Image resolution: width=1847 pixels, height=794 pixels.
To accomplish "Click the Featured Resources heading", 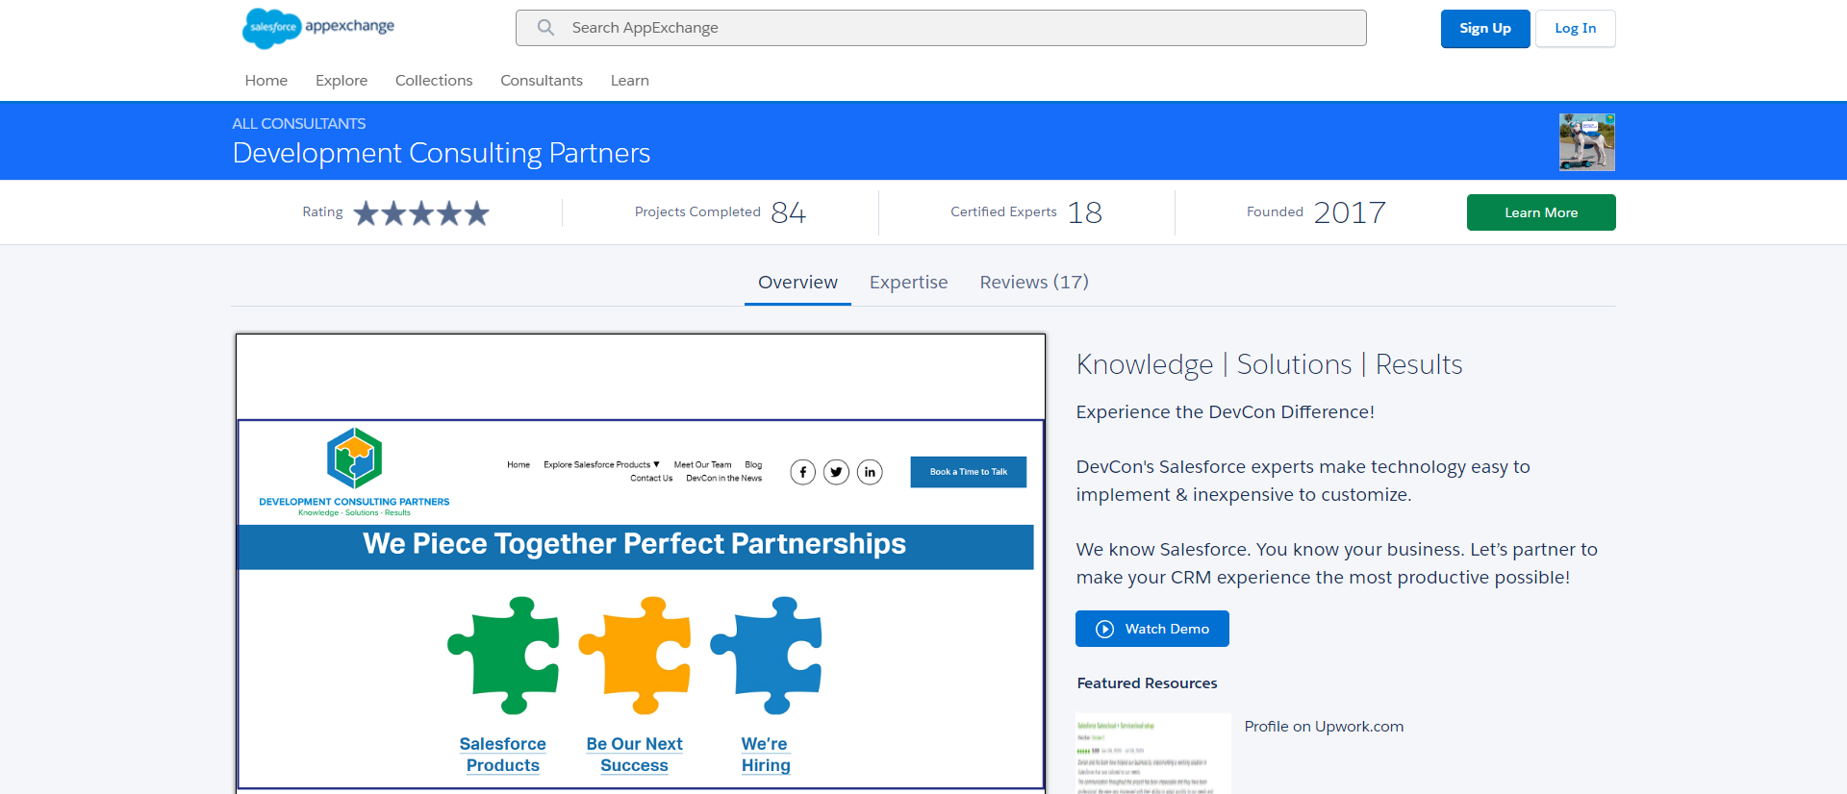I will point(1147,683).
